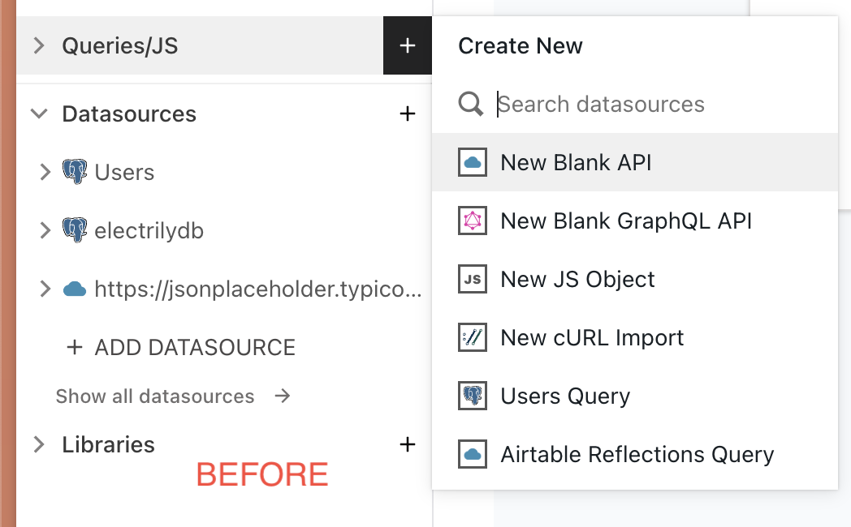Viewport: 851px width, 527px height.
Task: Select New Blank API option
Action: click(x=576, y=163)
